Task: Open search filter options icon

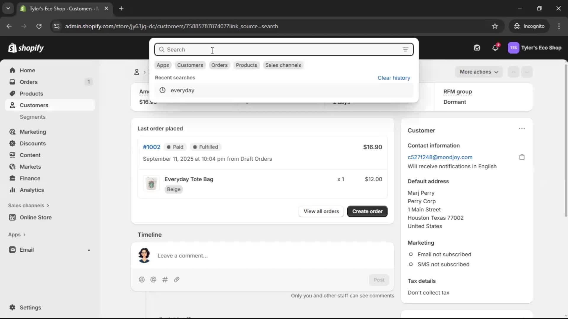Action: pos(406,49)
